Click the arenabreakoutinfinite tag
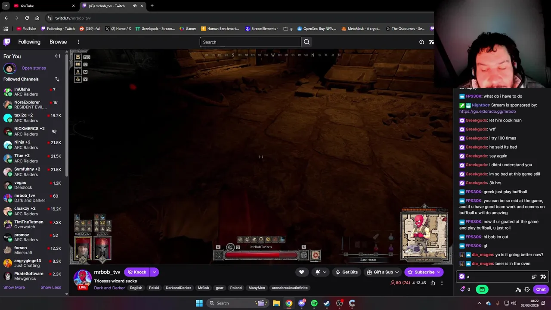Image resolution: width=551 pixels, height=310 pixels. tap(290, 288)
